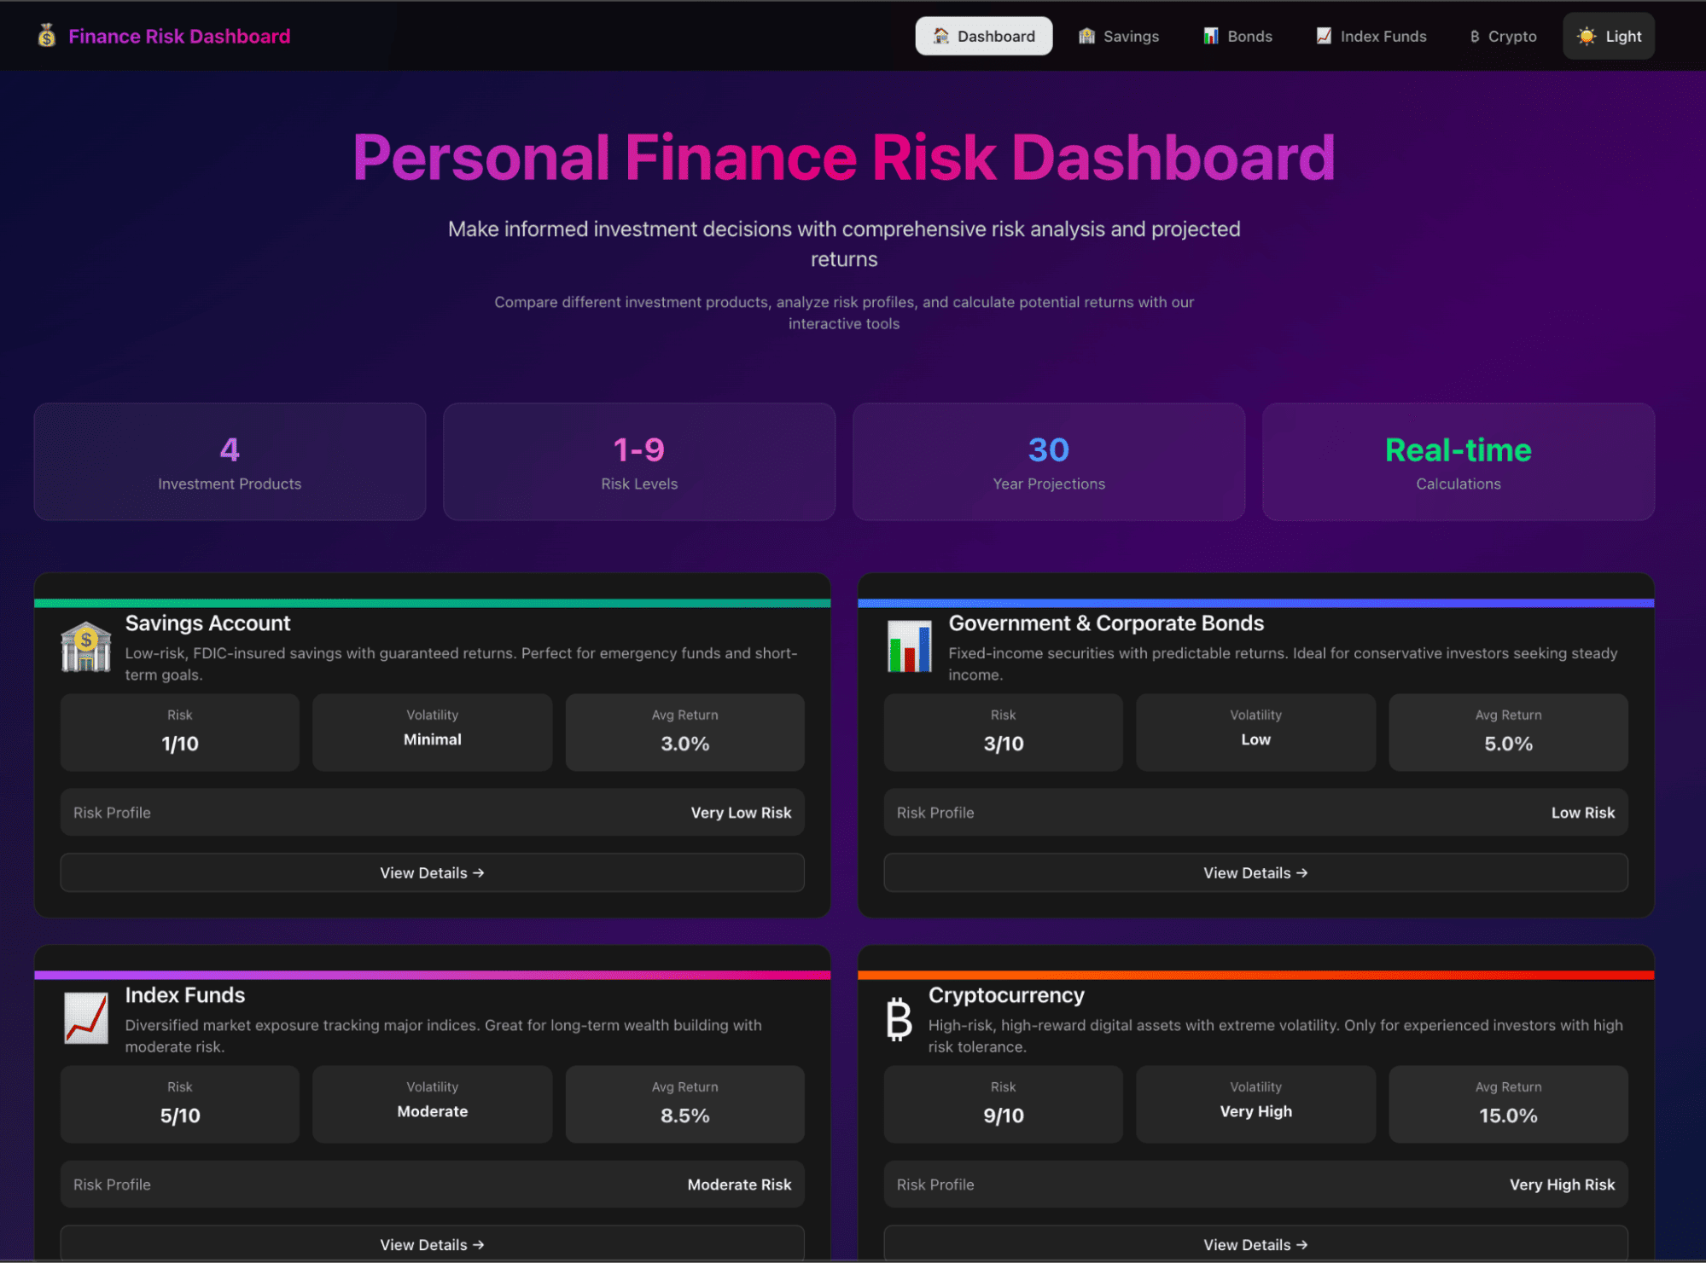Image resolution: width=1706 pixels, height=1263 pixels.
Task: Click the house icon on Dashboard tab
Action: (940, 36)
